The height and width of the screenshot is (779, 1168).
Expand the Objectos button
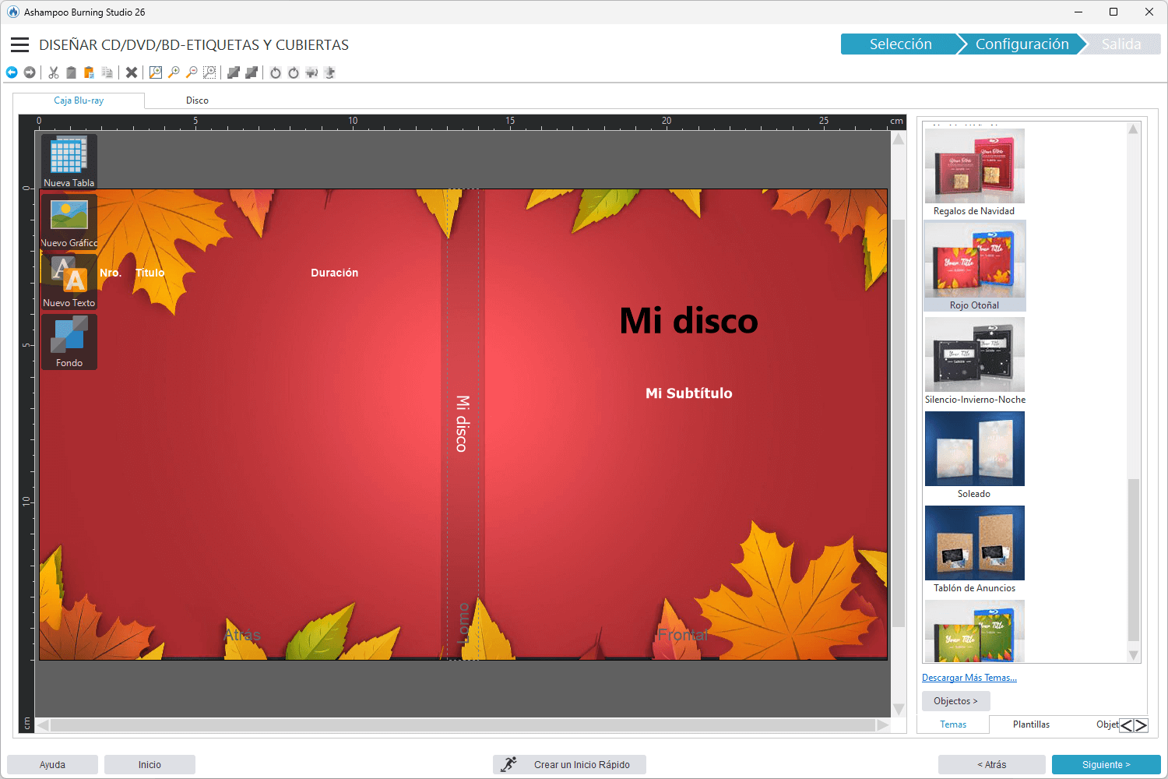tap(955, 701)
